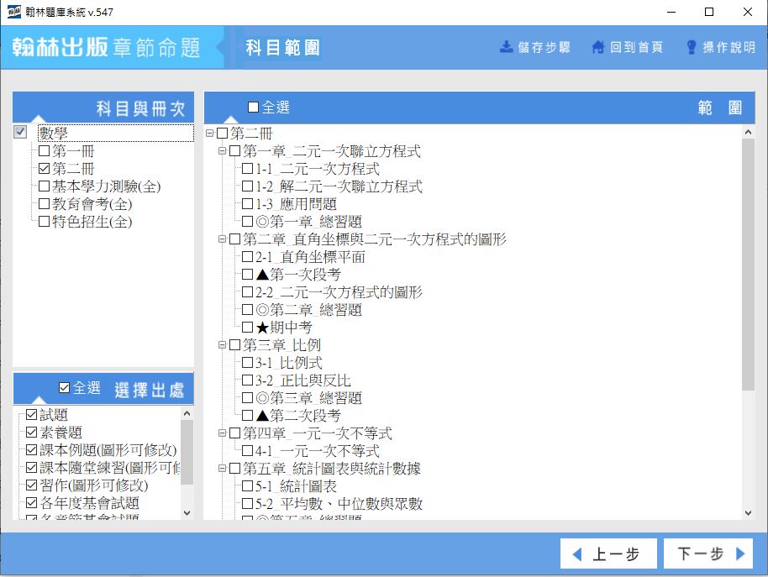Open the 操作說明 help link
This screenshot has width=768, height=577.
pyautogui.click(x=729, y=47)
